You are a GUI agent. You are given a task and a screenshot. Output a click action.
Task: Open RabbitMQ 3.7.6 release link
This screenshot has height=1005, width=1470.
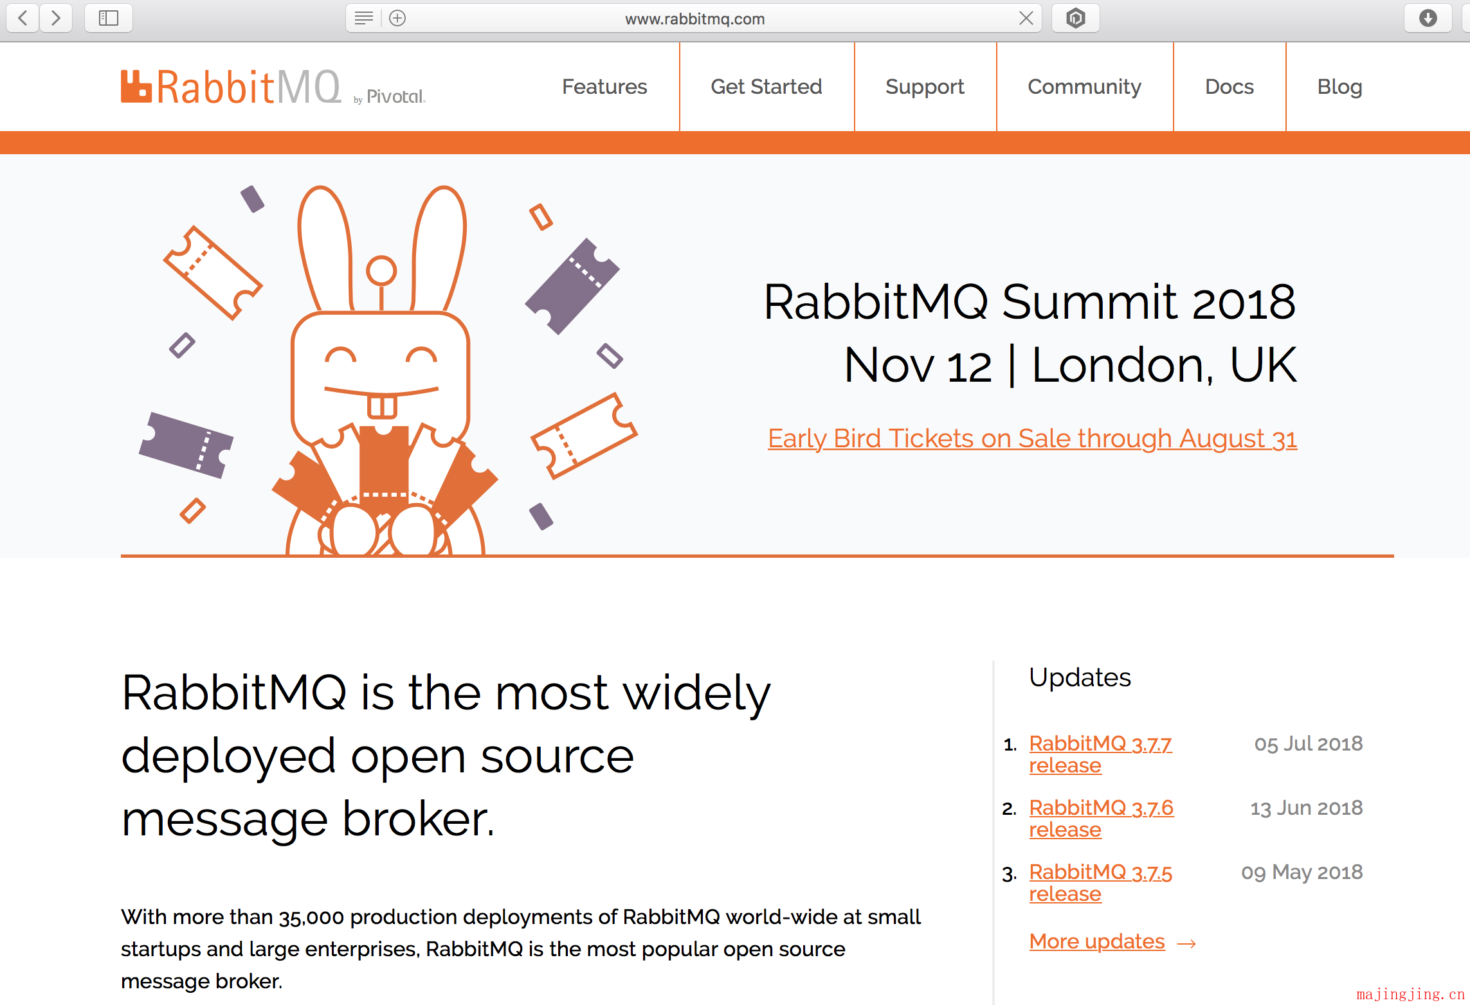click(1101, 819)
